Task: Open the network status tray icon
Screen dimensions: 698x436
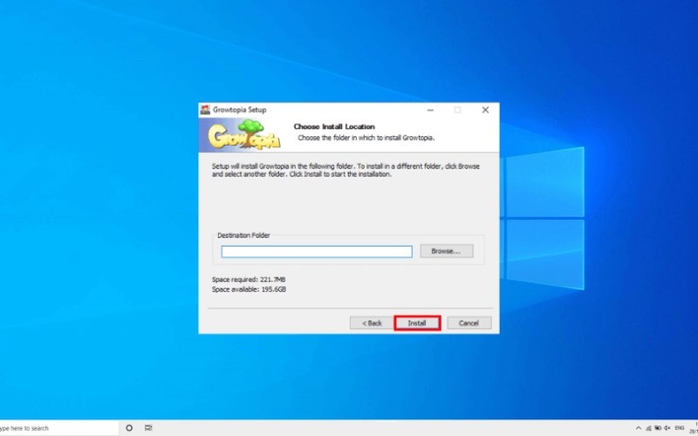Action: coord(648,428)
